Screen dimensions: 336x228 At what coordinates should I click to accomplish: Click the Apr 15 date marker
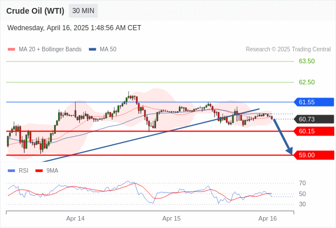point(171,218)
